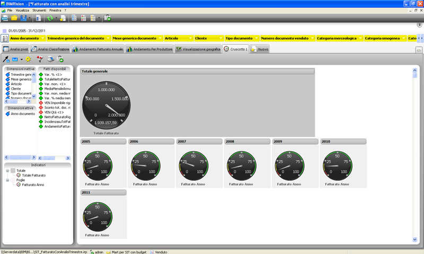Viewport: 424px width, 254px height.
Task: Open file with yellow folder icon
Action: coord(14,18)
